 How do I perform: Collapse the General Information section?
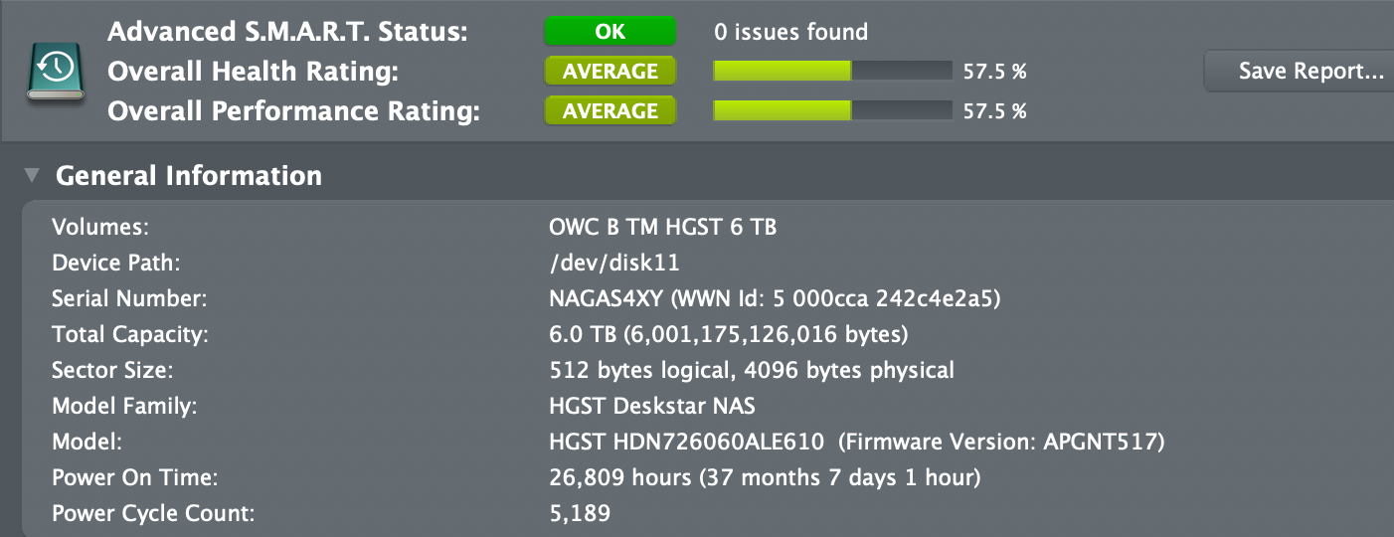pyautogui.click(x=33, y=176)
